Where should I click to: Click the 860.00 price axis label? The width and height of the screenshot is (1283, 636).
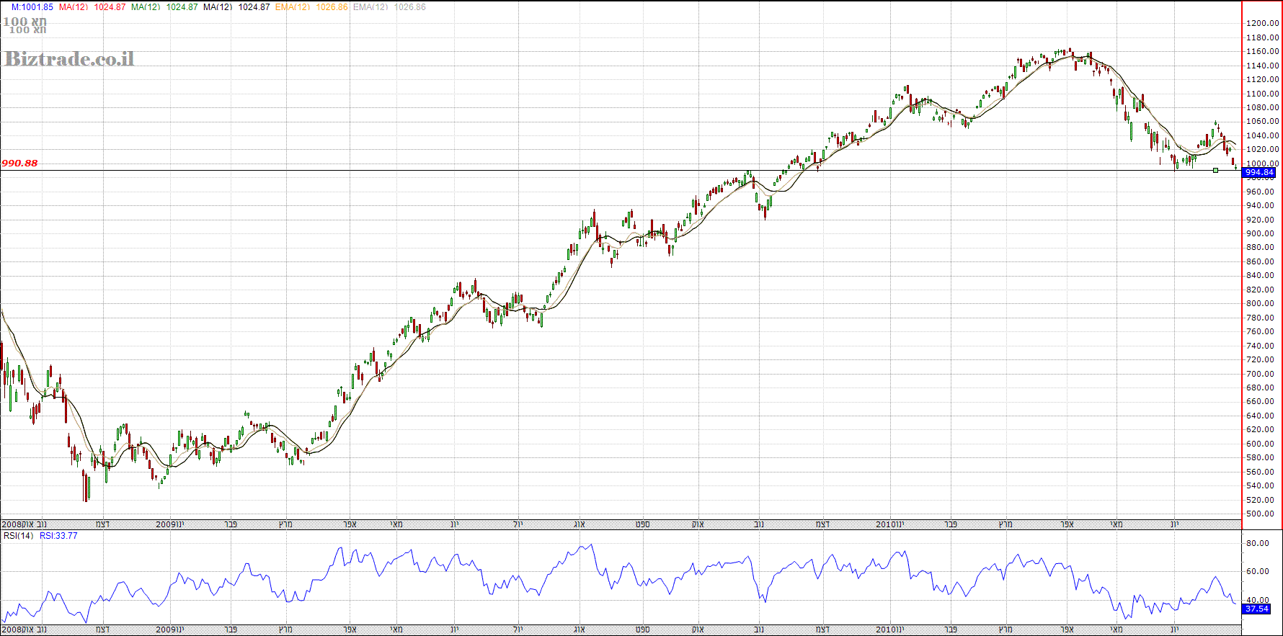pos(1261,261)
